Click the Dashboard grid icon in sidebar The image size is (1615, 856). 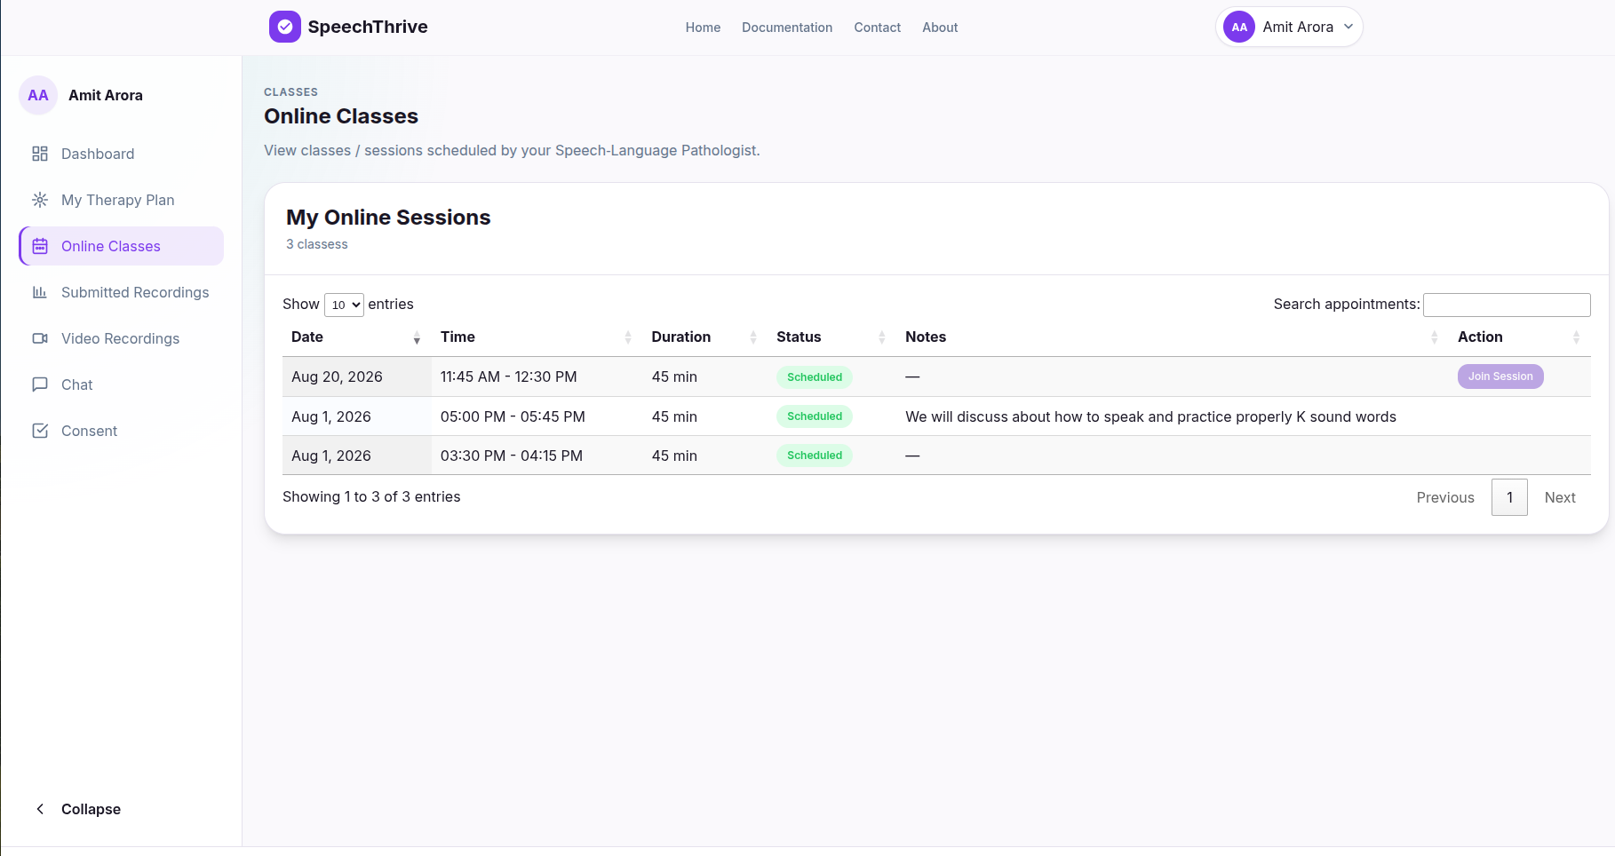coord(40,154)
